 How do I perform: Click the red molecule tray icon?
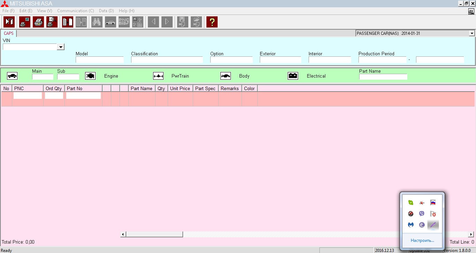(x=422, y=203)
